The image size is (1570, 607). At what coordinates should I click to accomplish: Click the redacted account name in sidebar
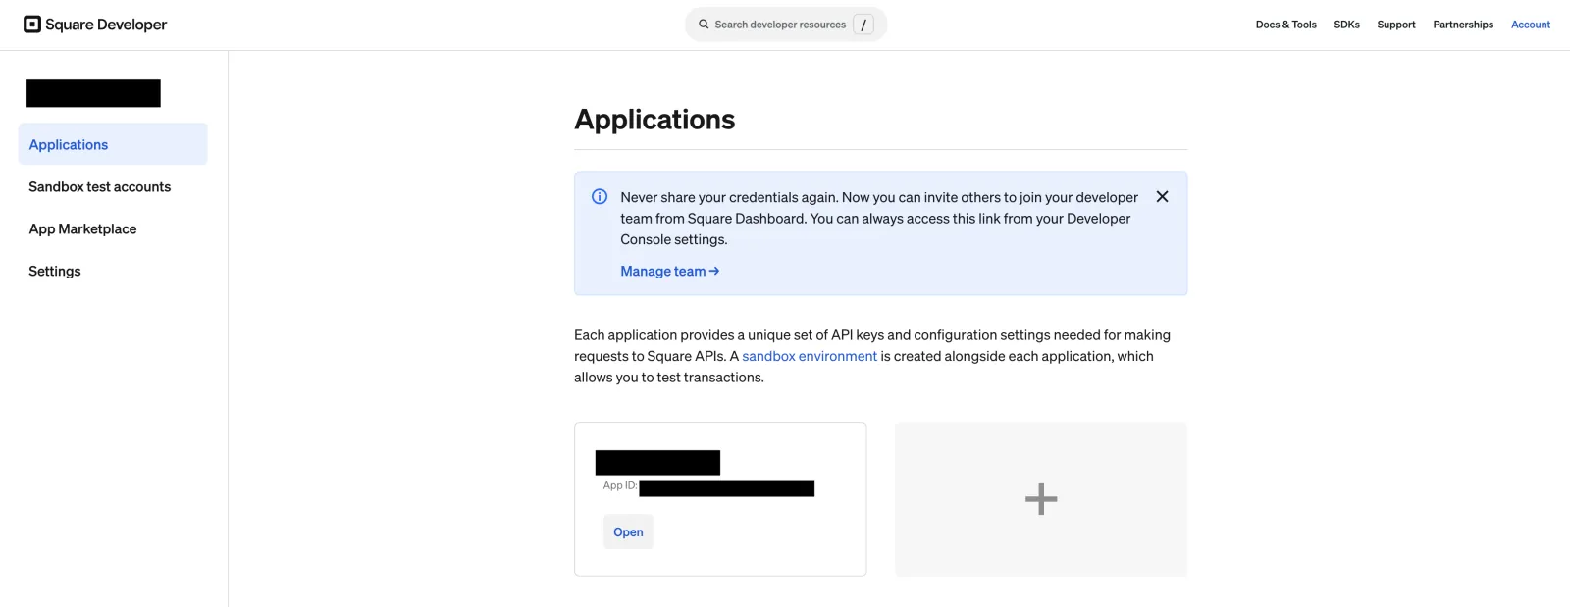coord(93,93)
